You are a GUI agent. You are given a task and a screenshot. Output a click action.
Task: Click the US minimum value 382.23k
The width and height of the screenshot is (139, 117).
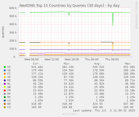coord(68,67)
